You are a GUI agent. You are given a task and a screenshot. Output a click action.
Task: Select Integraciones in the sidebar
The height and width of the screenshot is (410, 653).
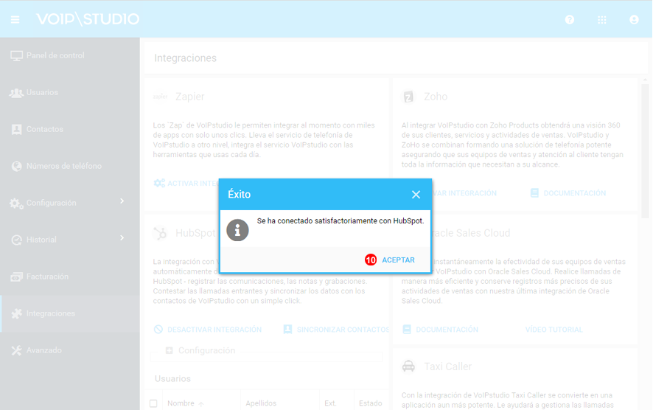pyautogui.click(x=70, y=313)
